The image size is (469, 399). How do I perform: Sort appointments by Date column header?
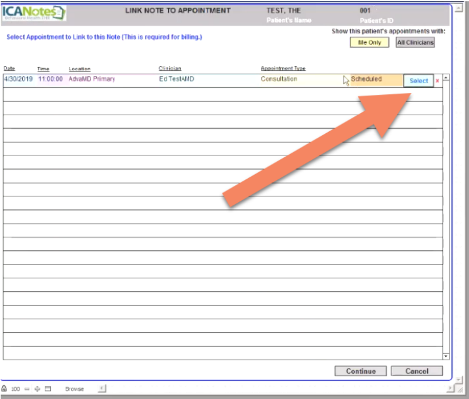click(9, 68)
